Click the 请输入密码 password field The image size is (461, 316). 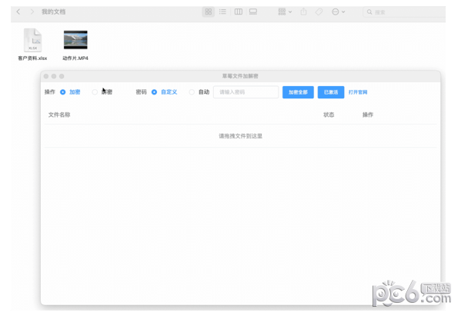click(x=246, y=92)
